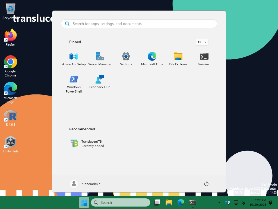Click the Windows Start button on taskbar
278x209 pixels.
click(x=84, y=202)
